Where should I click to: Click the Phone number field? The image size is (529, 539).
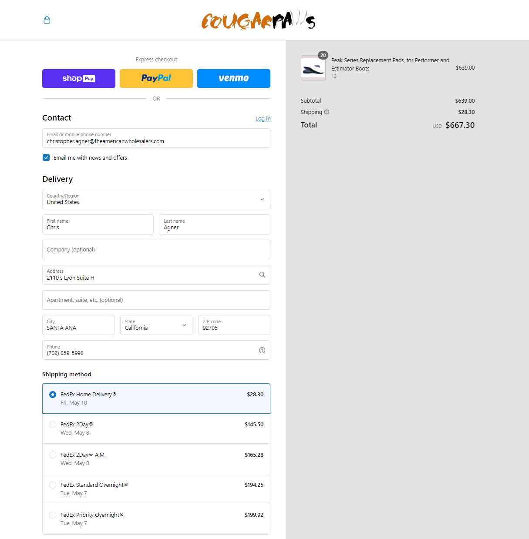(156, 350)
